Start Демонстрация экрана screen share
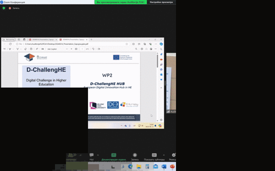 [x=114, y=157]
